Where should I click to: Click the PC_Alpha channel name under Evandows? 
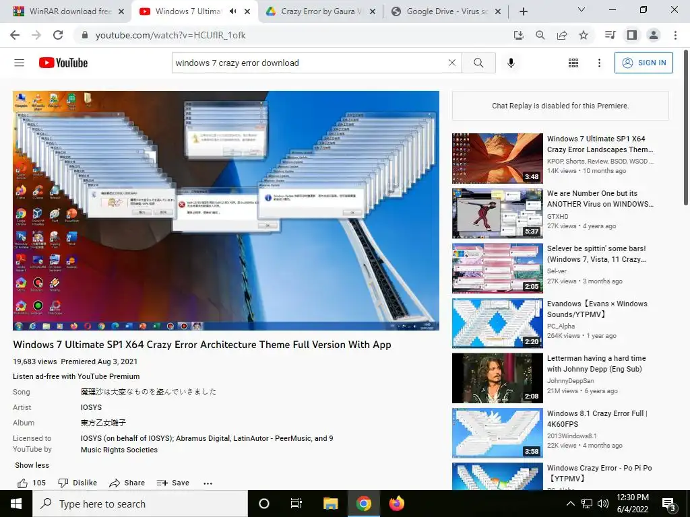[561, 326]
